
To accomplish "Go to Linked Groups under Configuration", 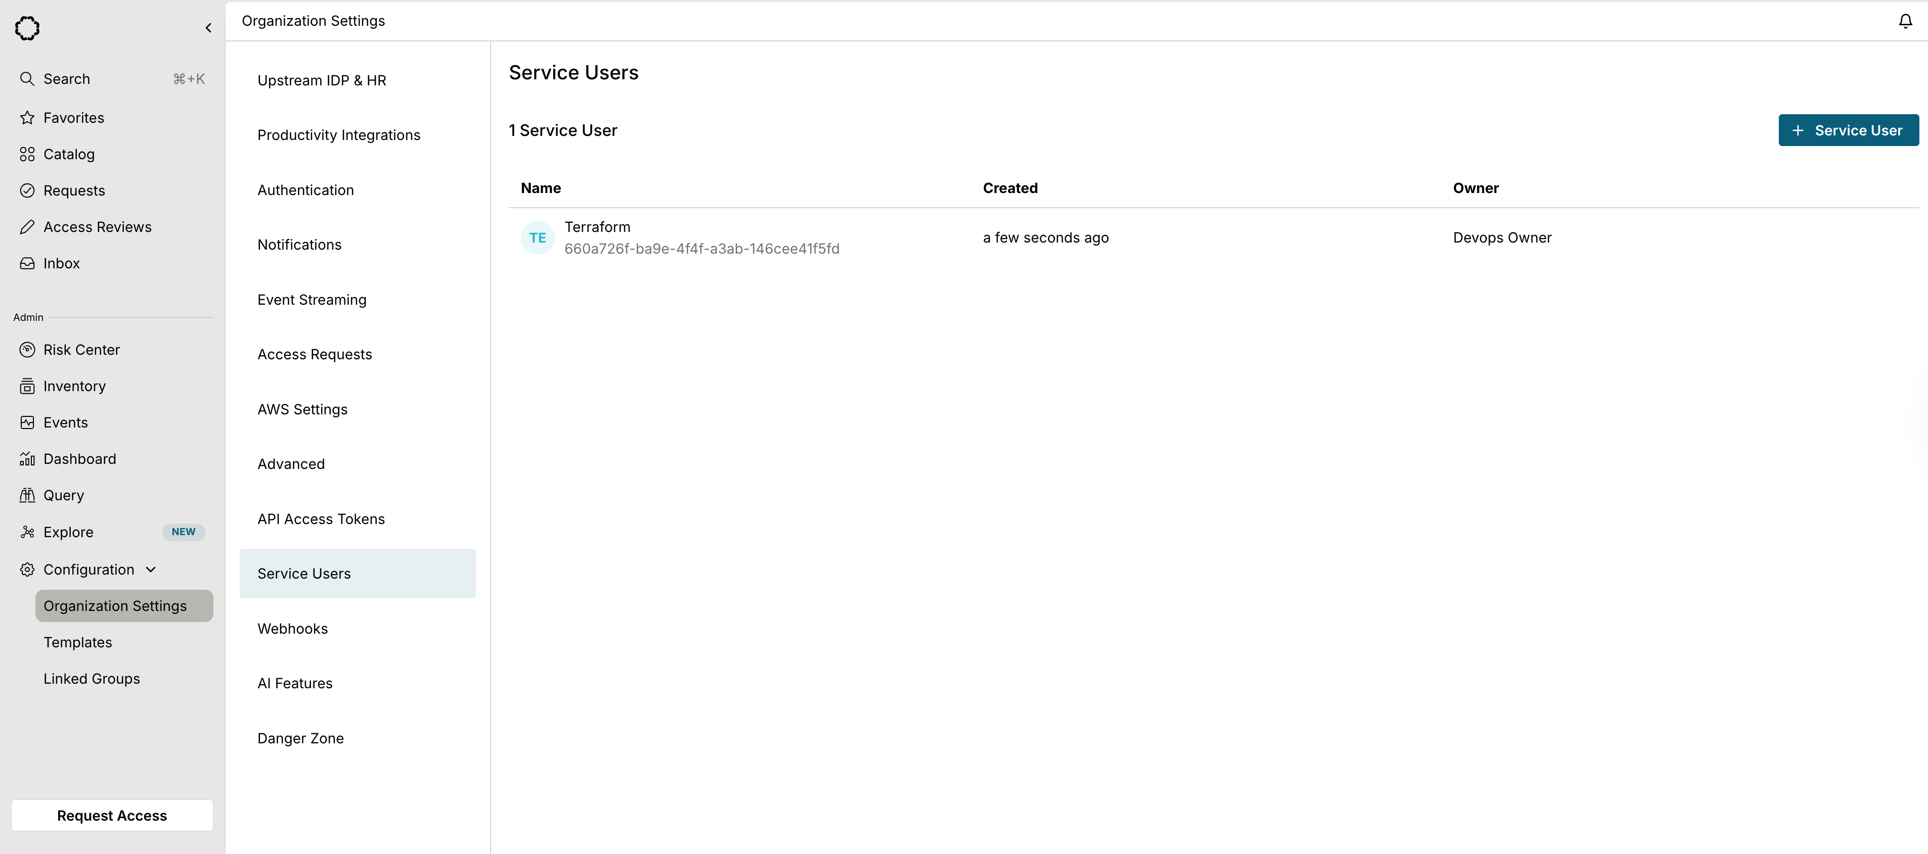I will pos(92,679).
